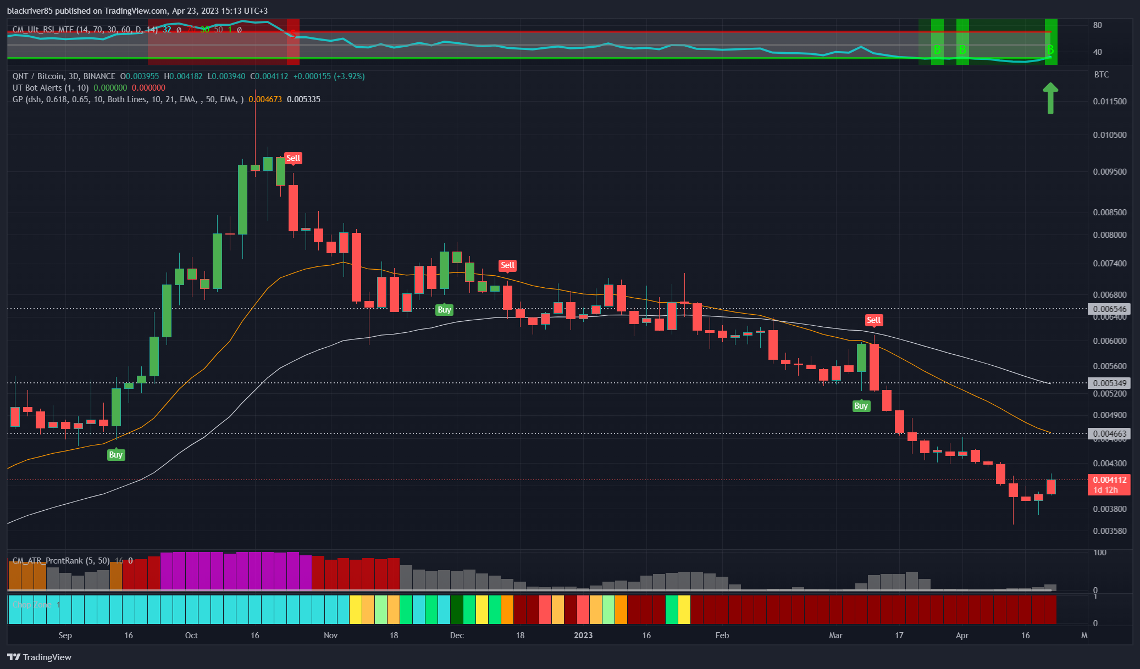Click the Mar label on time axis

click(x=835, y=635)
